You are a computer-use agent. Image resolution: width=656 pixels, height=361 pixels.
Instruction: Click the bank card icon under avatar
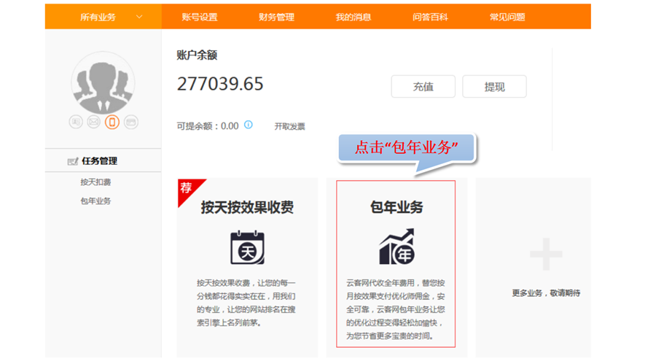pyautogui.click(x=130, y=122)
